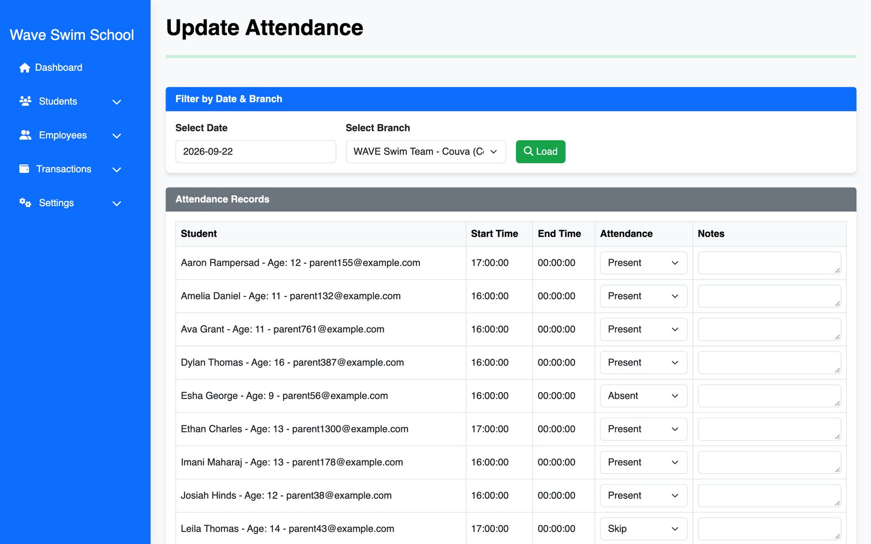Expand the Transactions menu chevron
The width and height of the screenshot is (871, 544).
click(x=116, y=169)
